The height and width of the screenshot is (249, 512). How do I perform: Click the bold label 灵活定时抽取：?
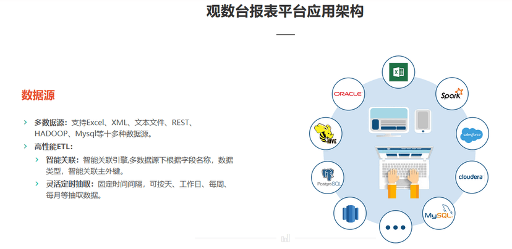[x=71, y=184]
